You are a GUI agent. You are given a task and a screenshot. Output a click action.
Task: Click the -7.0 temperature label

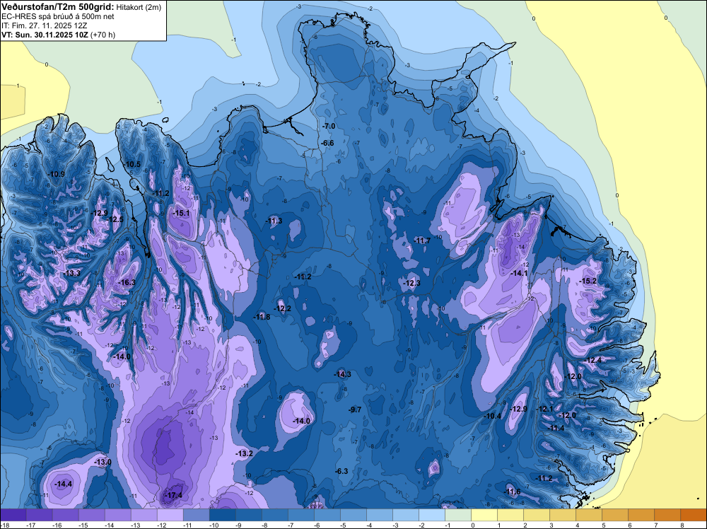(x=329, y=127)
